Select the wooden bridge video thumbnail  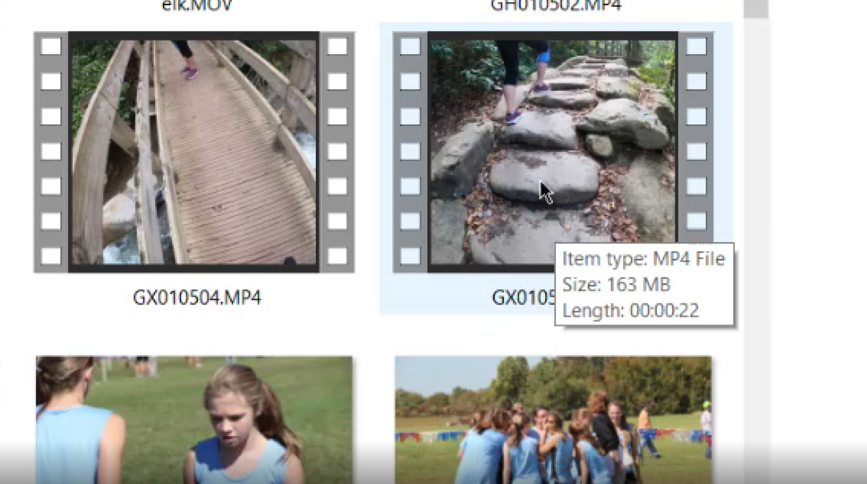pyautogui.click(x=194, y=152)
